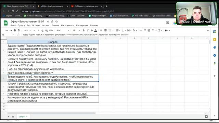
Task: Select cell about сервисах удаляют отзывы
Action: tap(53, 94)
